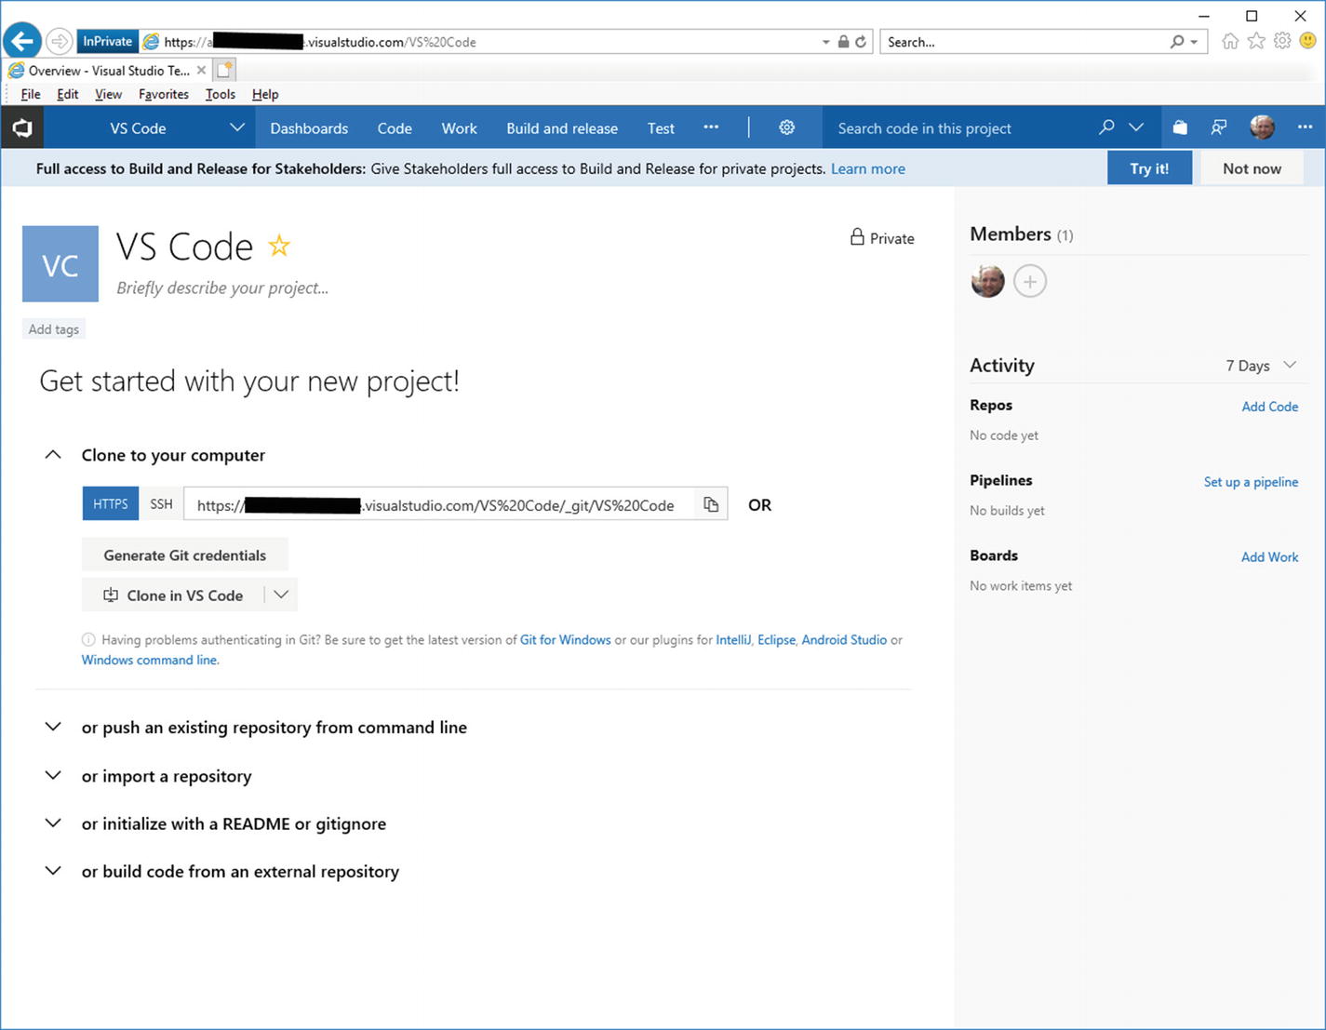Click the project description field
Image resolution: width=1326 pixels, height=1030 pixels.
(222, 288)
